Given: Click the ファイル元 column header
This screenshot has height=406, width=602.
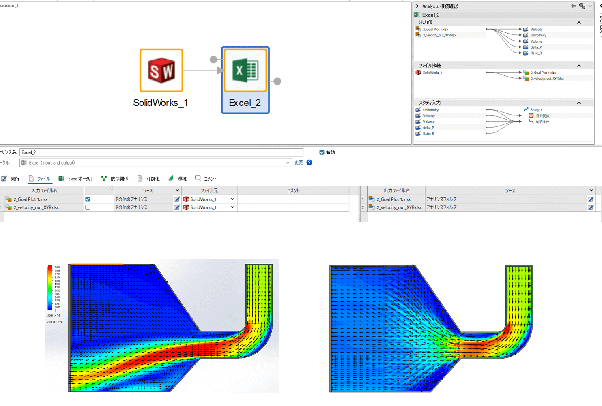Looking at the screenshot, I should tap(209, 190).
